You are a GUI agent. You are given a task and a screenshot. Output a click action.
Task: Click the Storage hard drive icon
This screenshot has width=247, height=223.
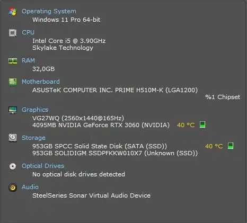pyautogui.click(x=13, y=138)
